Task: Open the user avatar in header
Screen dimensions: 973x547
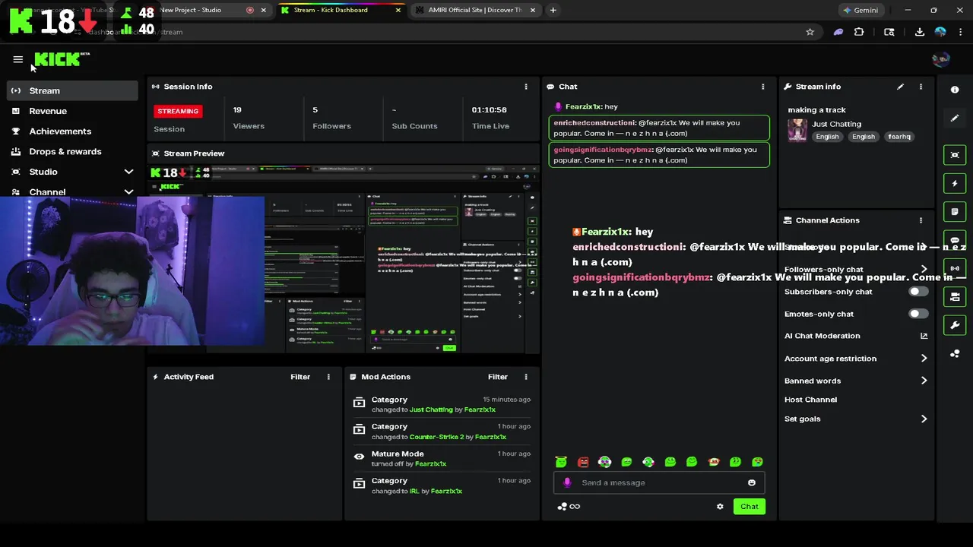Action: coord(941,59)
